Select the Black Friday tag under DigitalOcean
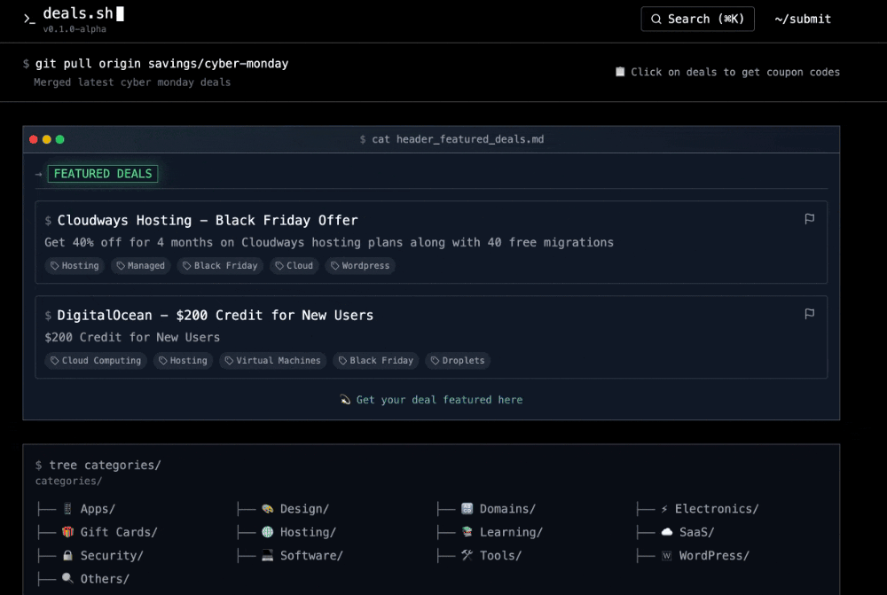The width and height of the screenshot is (887, 595). (x=375, y=360)
